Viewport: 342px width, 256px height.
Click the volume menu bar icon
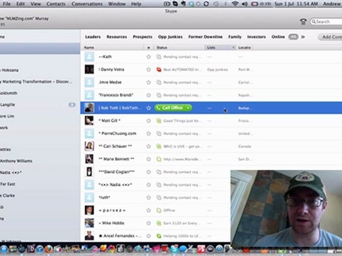(x=244, y=4)
